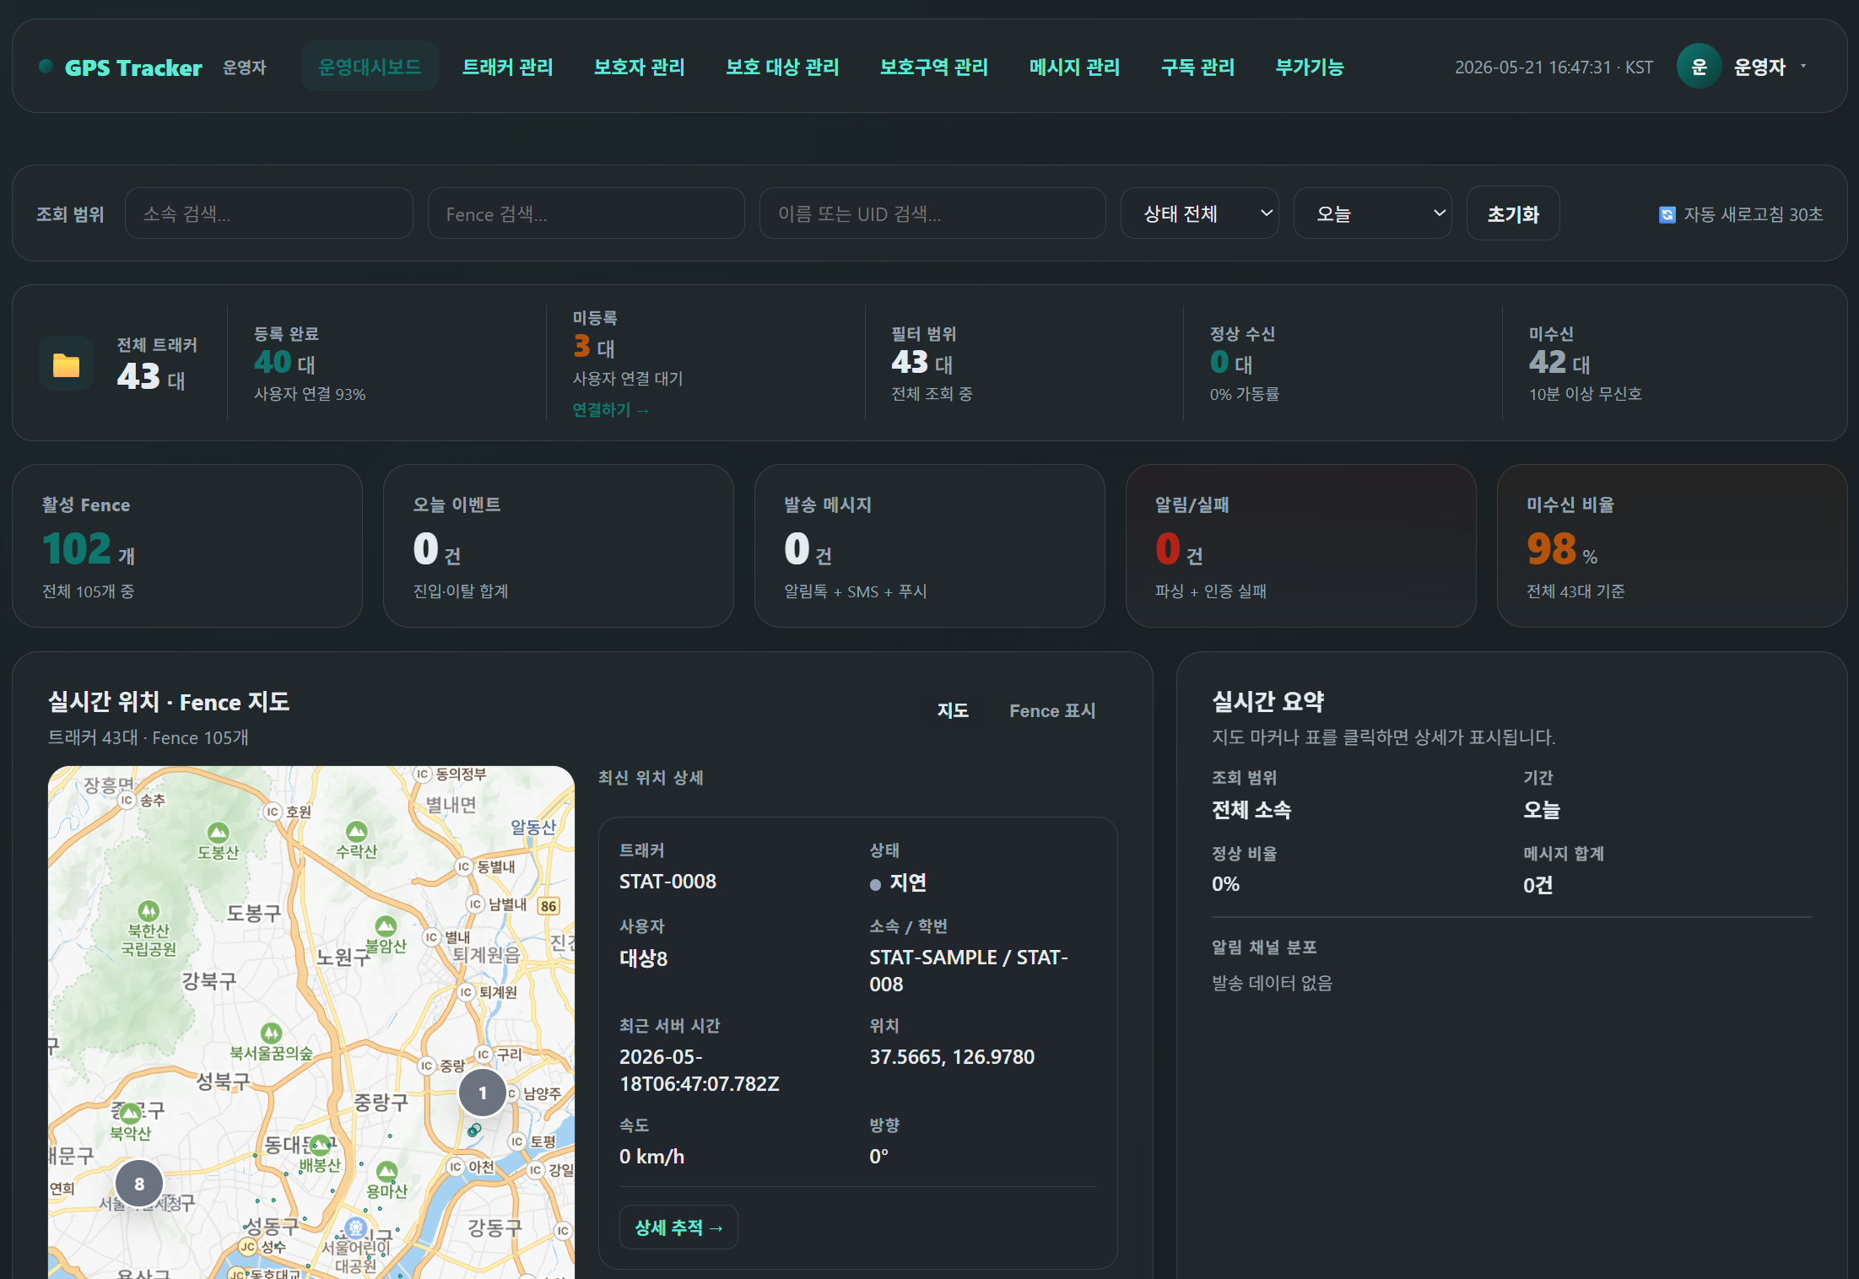
Task: Click the map cluster marker labeled 8
Action: point(139,1183)
